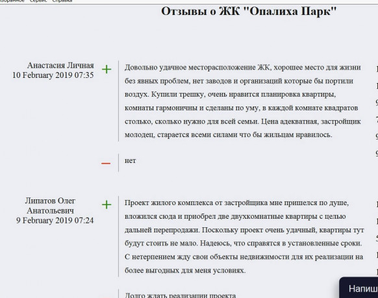Click text 'Долго ждать реализации проекта'

tap(181, 295)
